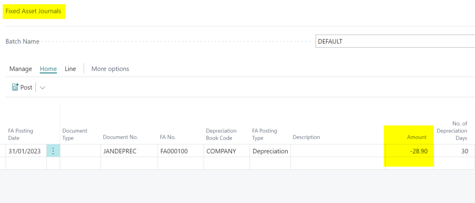Select the FA Posting Type cell Depreciation
This screenshot has width=475, height=203.
(270, 151)
